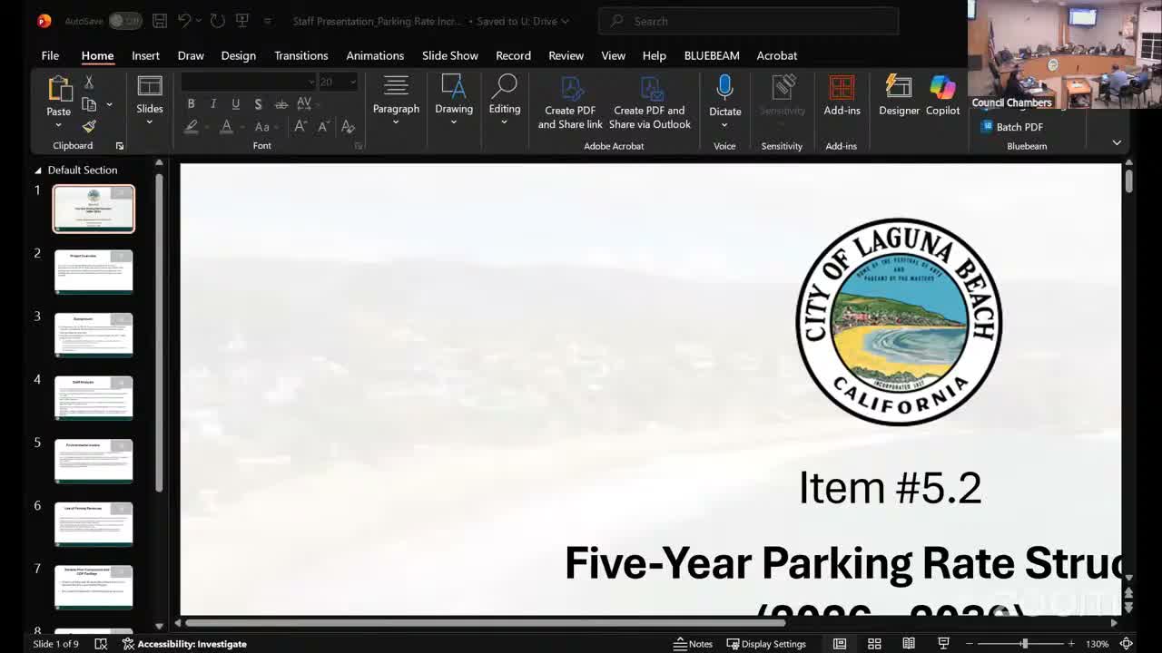Collapse the ribbon with the chevron
The width and height of the screenshot is (1162, 653).
pyautogui.click(x=1117, y=143)
